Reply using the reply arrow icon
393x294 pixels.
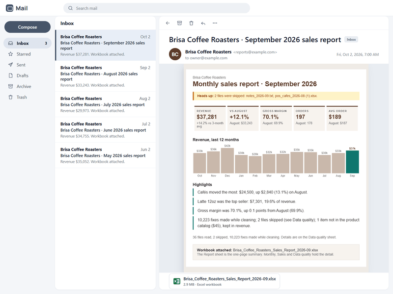pos(203,23)
